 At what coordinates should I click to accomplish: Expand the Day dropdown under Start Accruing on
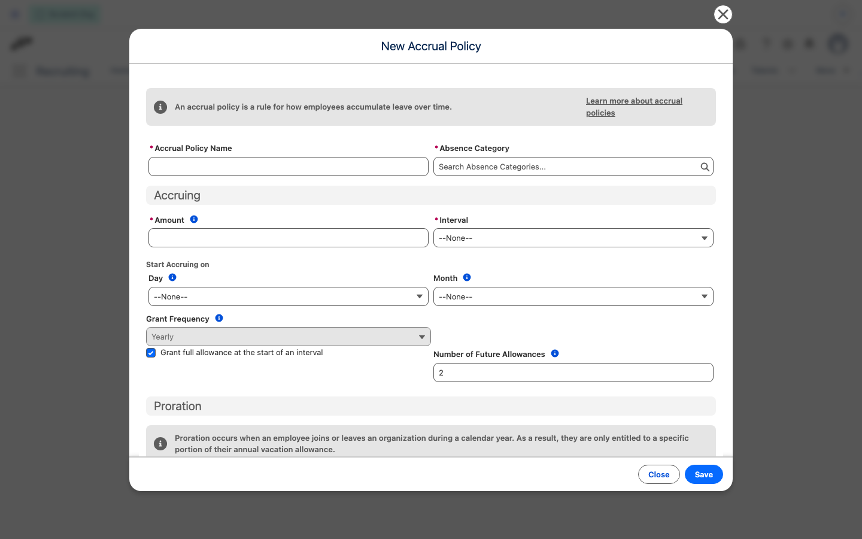pos(289,296)
